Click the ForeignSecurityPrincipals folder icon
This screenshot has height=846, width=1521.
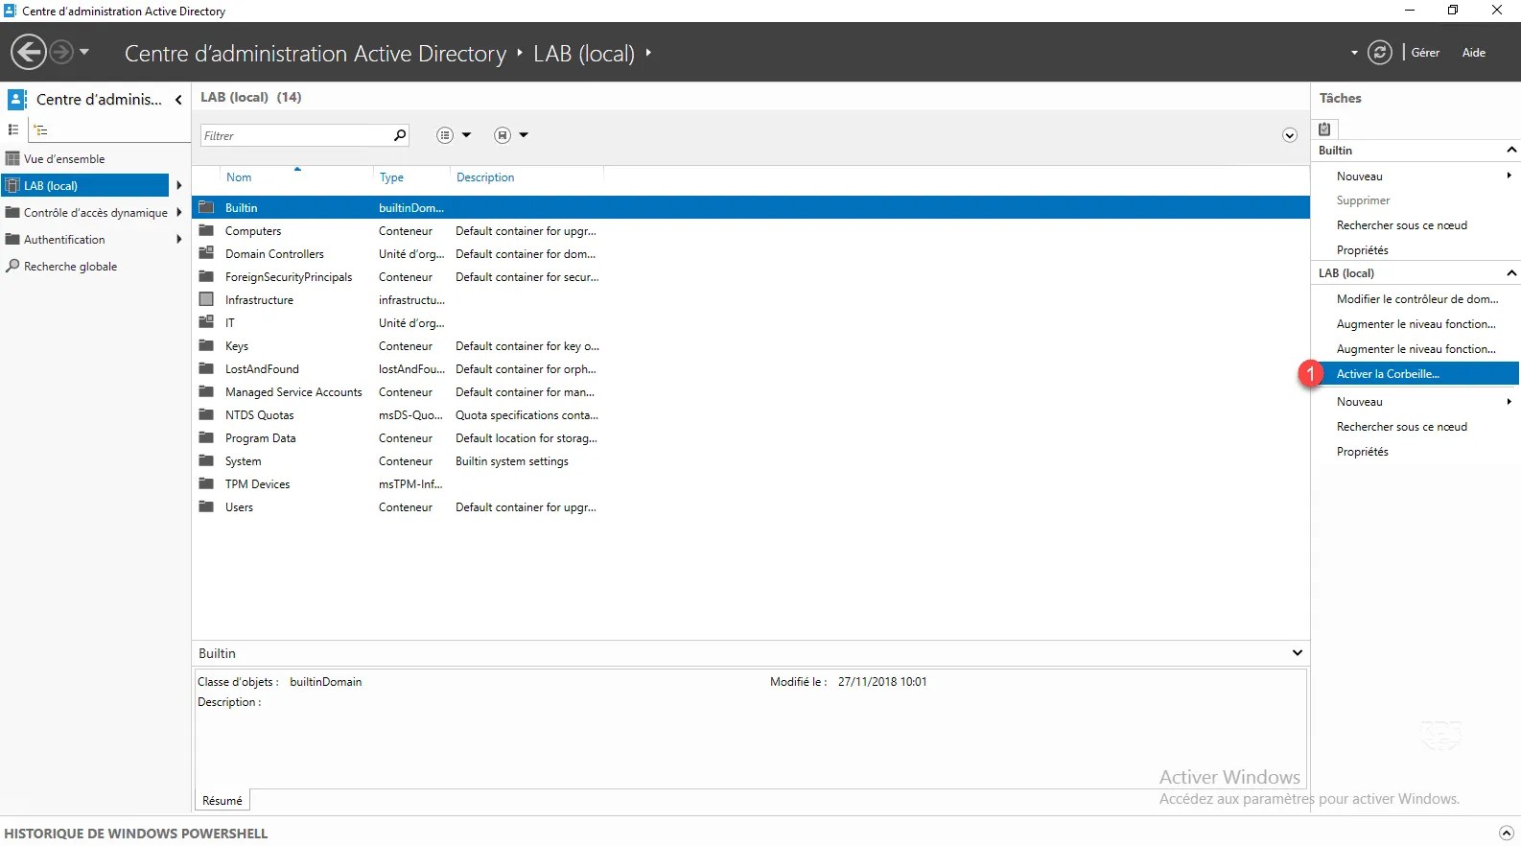tap(206, 276)
